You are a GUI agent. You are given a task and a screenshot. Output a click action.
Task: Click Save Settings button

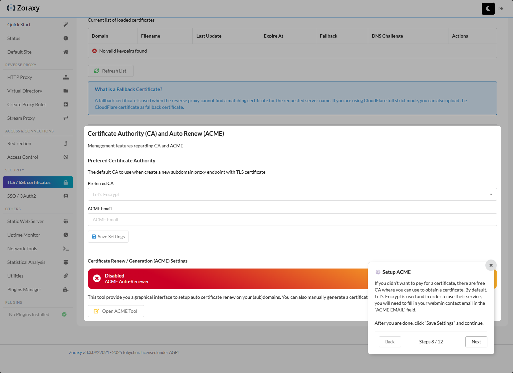click(108, 237)
